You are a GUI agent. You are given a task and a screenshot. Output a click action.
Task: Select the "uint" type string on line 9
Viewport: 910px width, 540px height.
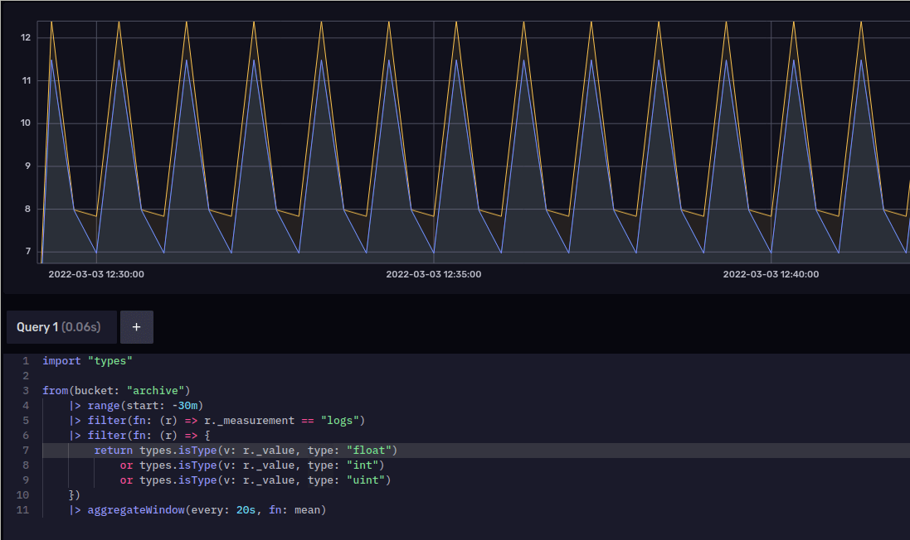coord(368,480)
